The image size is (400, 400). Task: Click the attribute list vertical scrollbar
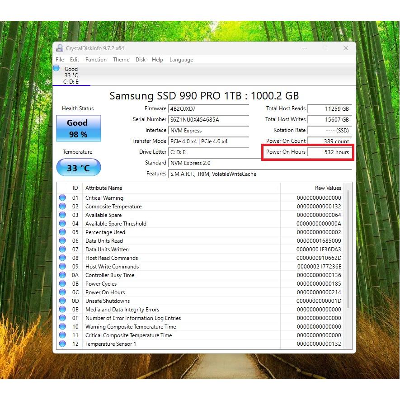point(348,249)
